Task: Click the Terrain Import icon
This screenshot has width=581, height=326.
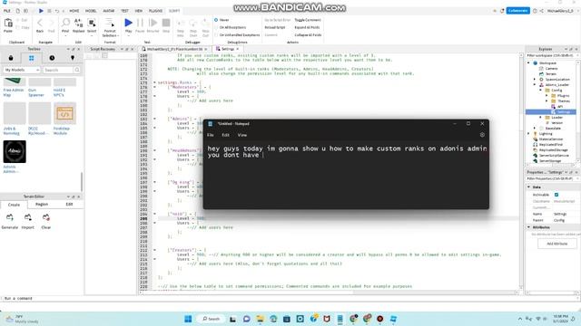Action: 28,217
